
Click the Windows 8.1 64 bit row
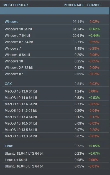pyautogui.click(x=56, y=42)
